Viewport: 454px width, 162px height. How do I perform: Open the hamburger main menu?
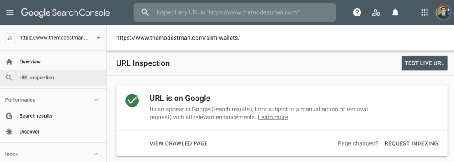pos(10,12)
